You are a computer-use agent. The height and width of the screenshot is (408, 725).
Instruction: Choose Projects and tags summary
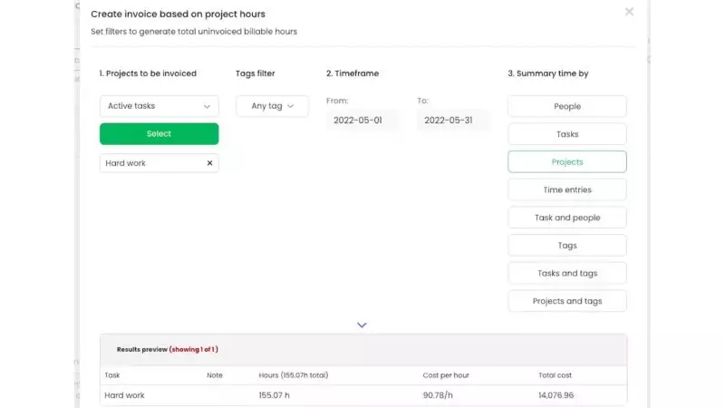(x=566, y=301)
